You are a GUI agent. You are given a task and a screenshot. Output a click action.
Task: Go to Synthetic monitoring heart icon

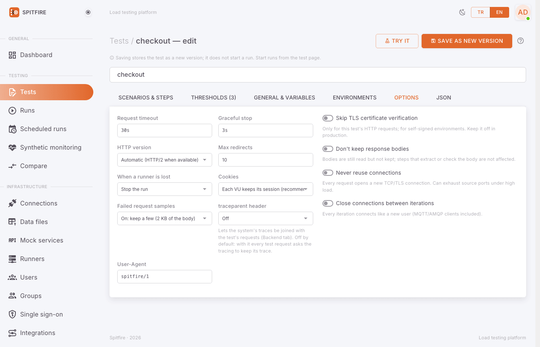coord(12,147)
